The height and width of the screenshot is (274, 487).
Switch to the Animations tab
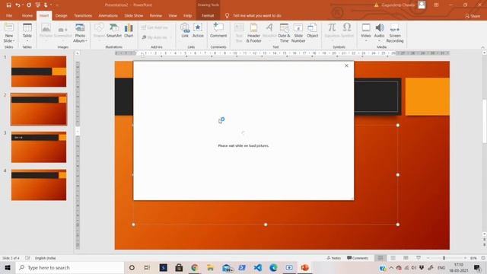[108, 15]
